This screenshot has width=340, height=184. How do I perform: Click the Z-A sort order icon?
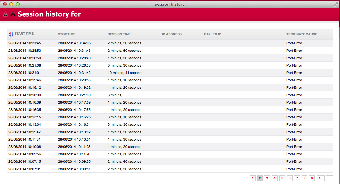point(11,34)
